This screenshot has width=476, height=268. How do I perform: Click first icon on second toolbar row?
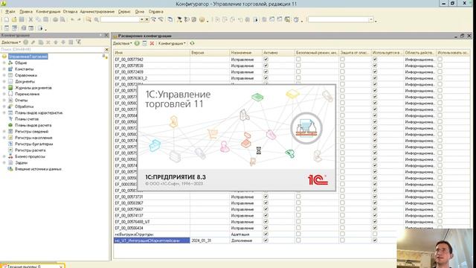7,28
